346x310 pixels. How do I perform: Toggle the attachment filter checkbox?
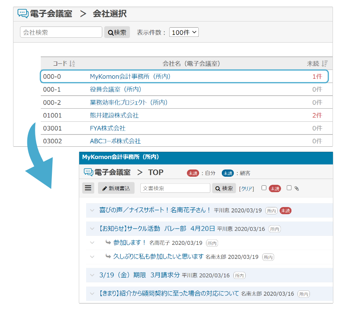(x=289, y=188)
